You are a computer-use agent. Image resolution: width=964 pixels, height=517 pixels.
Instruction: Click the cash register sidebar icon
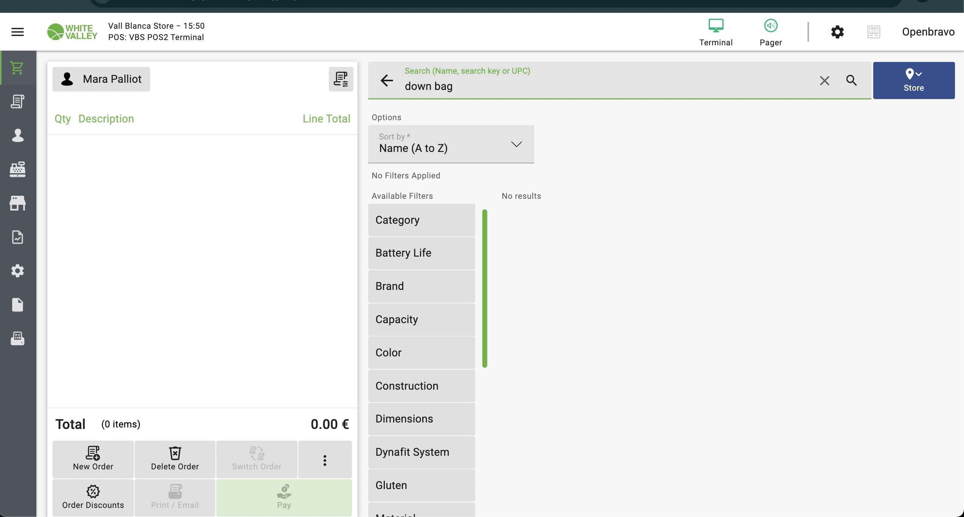pyautogui.click(x=17, y=169)
